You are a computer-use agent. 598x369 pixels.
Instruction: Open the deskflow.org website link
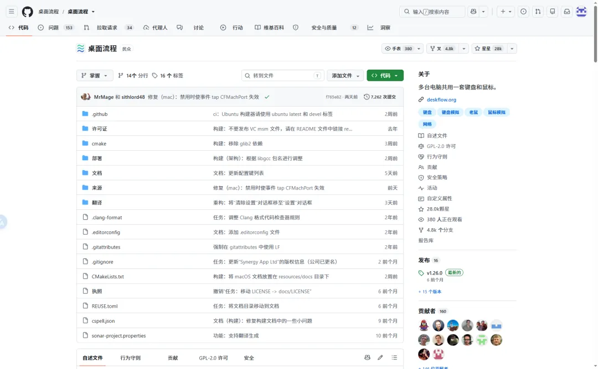tap(441, 99)
